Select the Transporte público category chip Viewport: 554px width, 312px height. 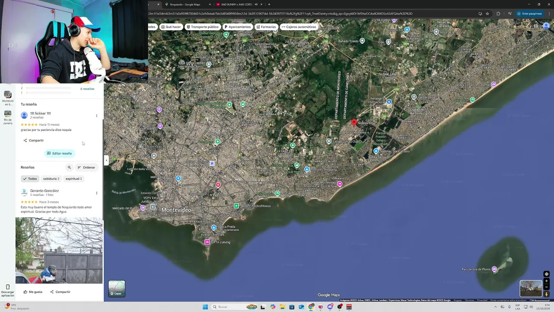pyautogui.click(x=203, y=27)
